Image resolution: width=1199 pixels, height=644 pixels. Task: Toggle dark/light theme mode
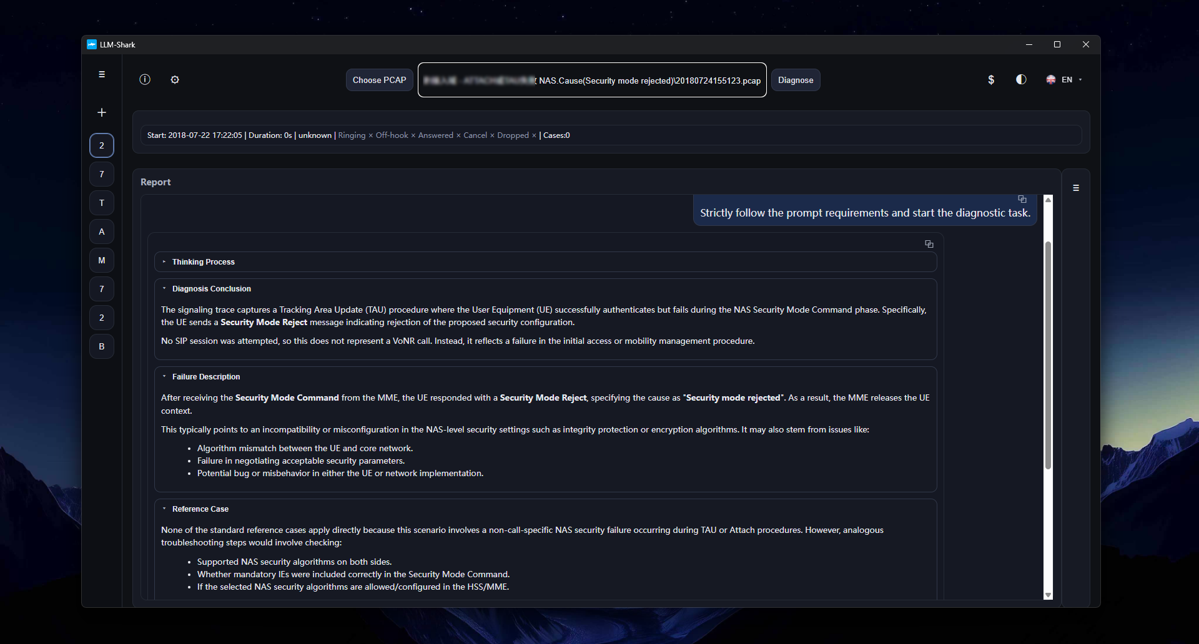[1021, 79]
